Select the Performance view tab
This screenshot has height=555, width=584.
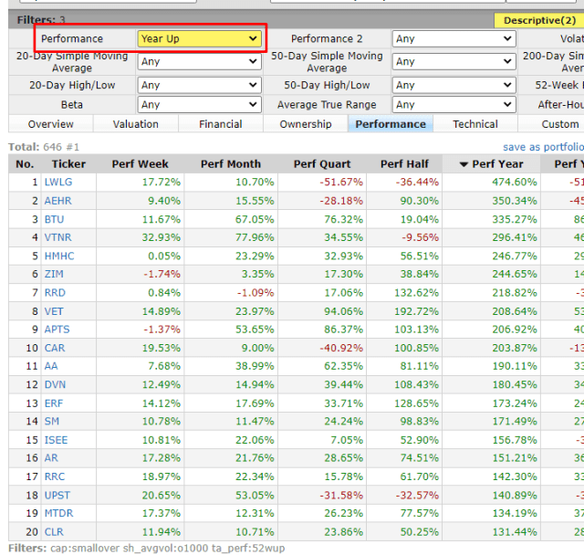(x=391, y=124)
